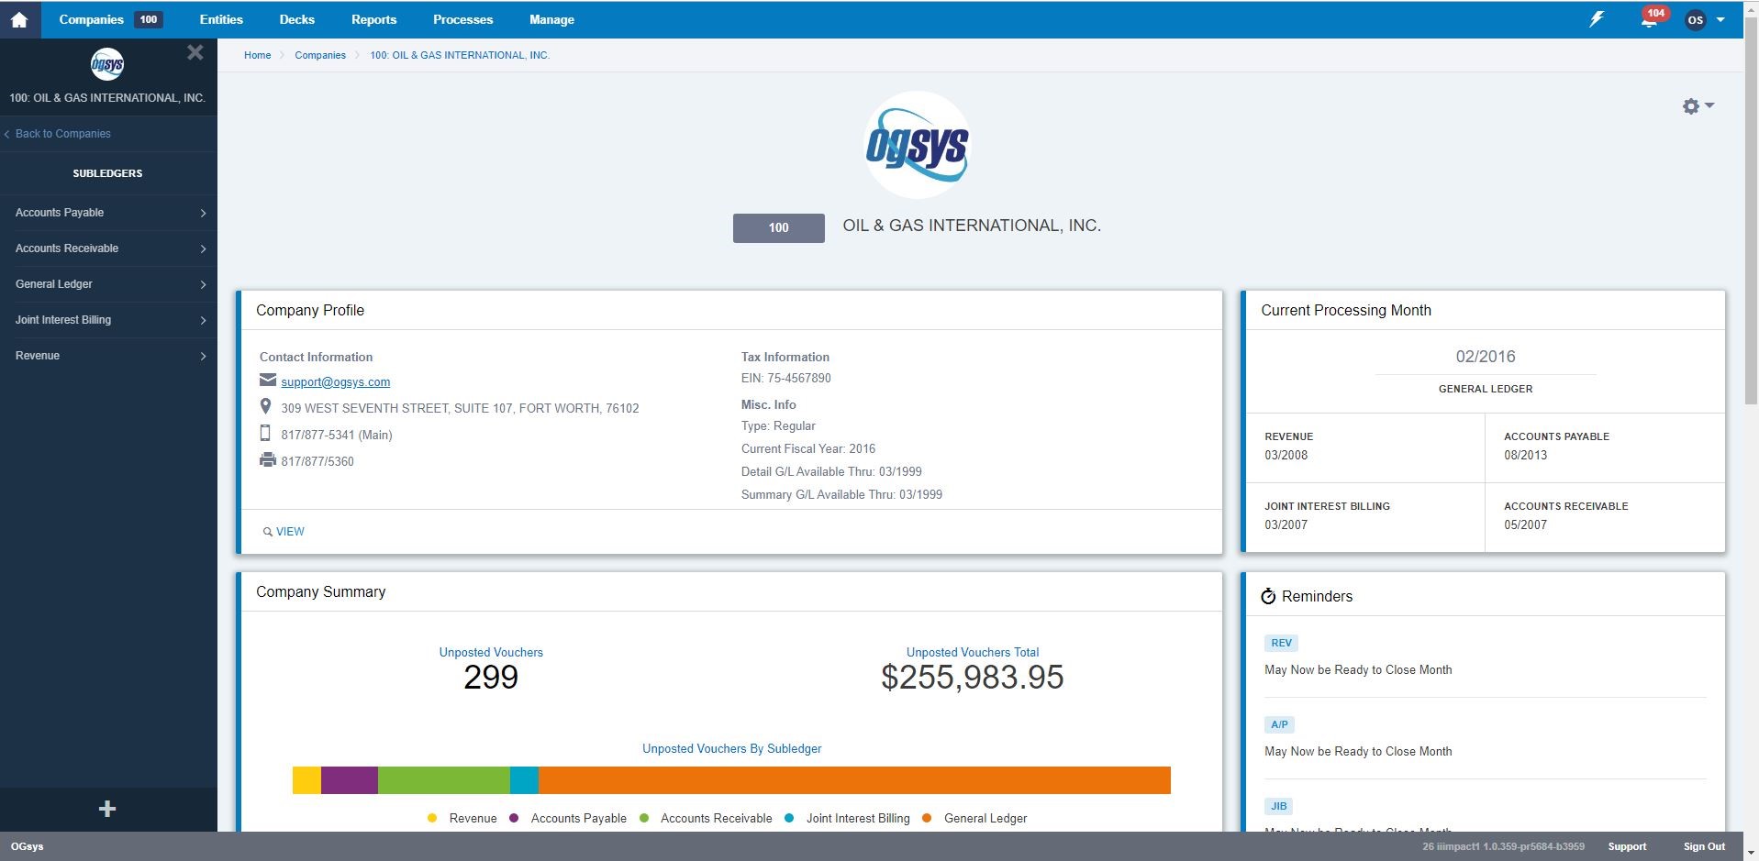The height and width of the screenshot is (861, 1759).
Task: Click the OGsys logo in the sidebar
Action: 107,64
